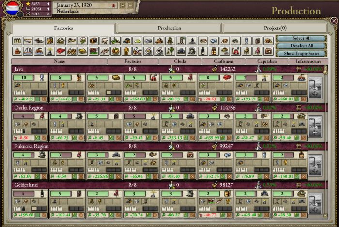339x227 pixels.
Task: Close the Production window with X button
Action: tap(333, 21)
